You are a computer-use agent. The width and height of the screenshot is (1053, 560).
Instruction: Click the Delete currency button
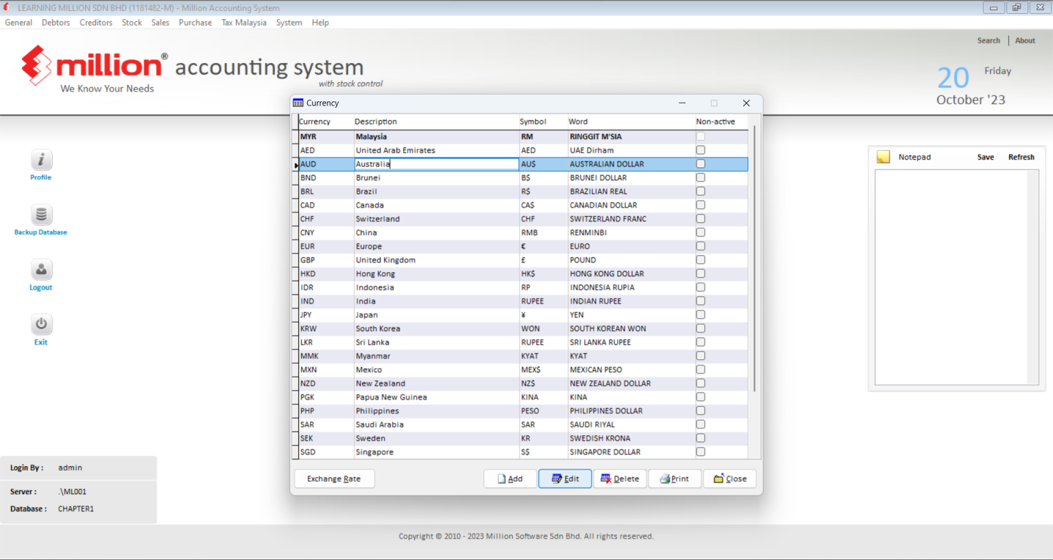(620, 478)
